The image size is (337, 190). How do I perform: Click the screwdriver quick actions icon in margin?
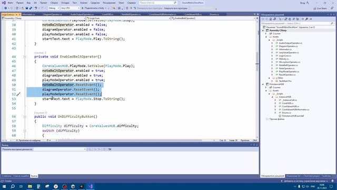point(18,94)
